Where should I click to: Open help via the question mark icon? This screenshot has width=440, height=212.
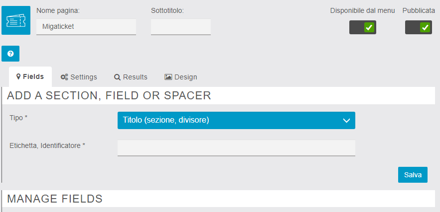(10, 53)
